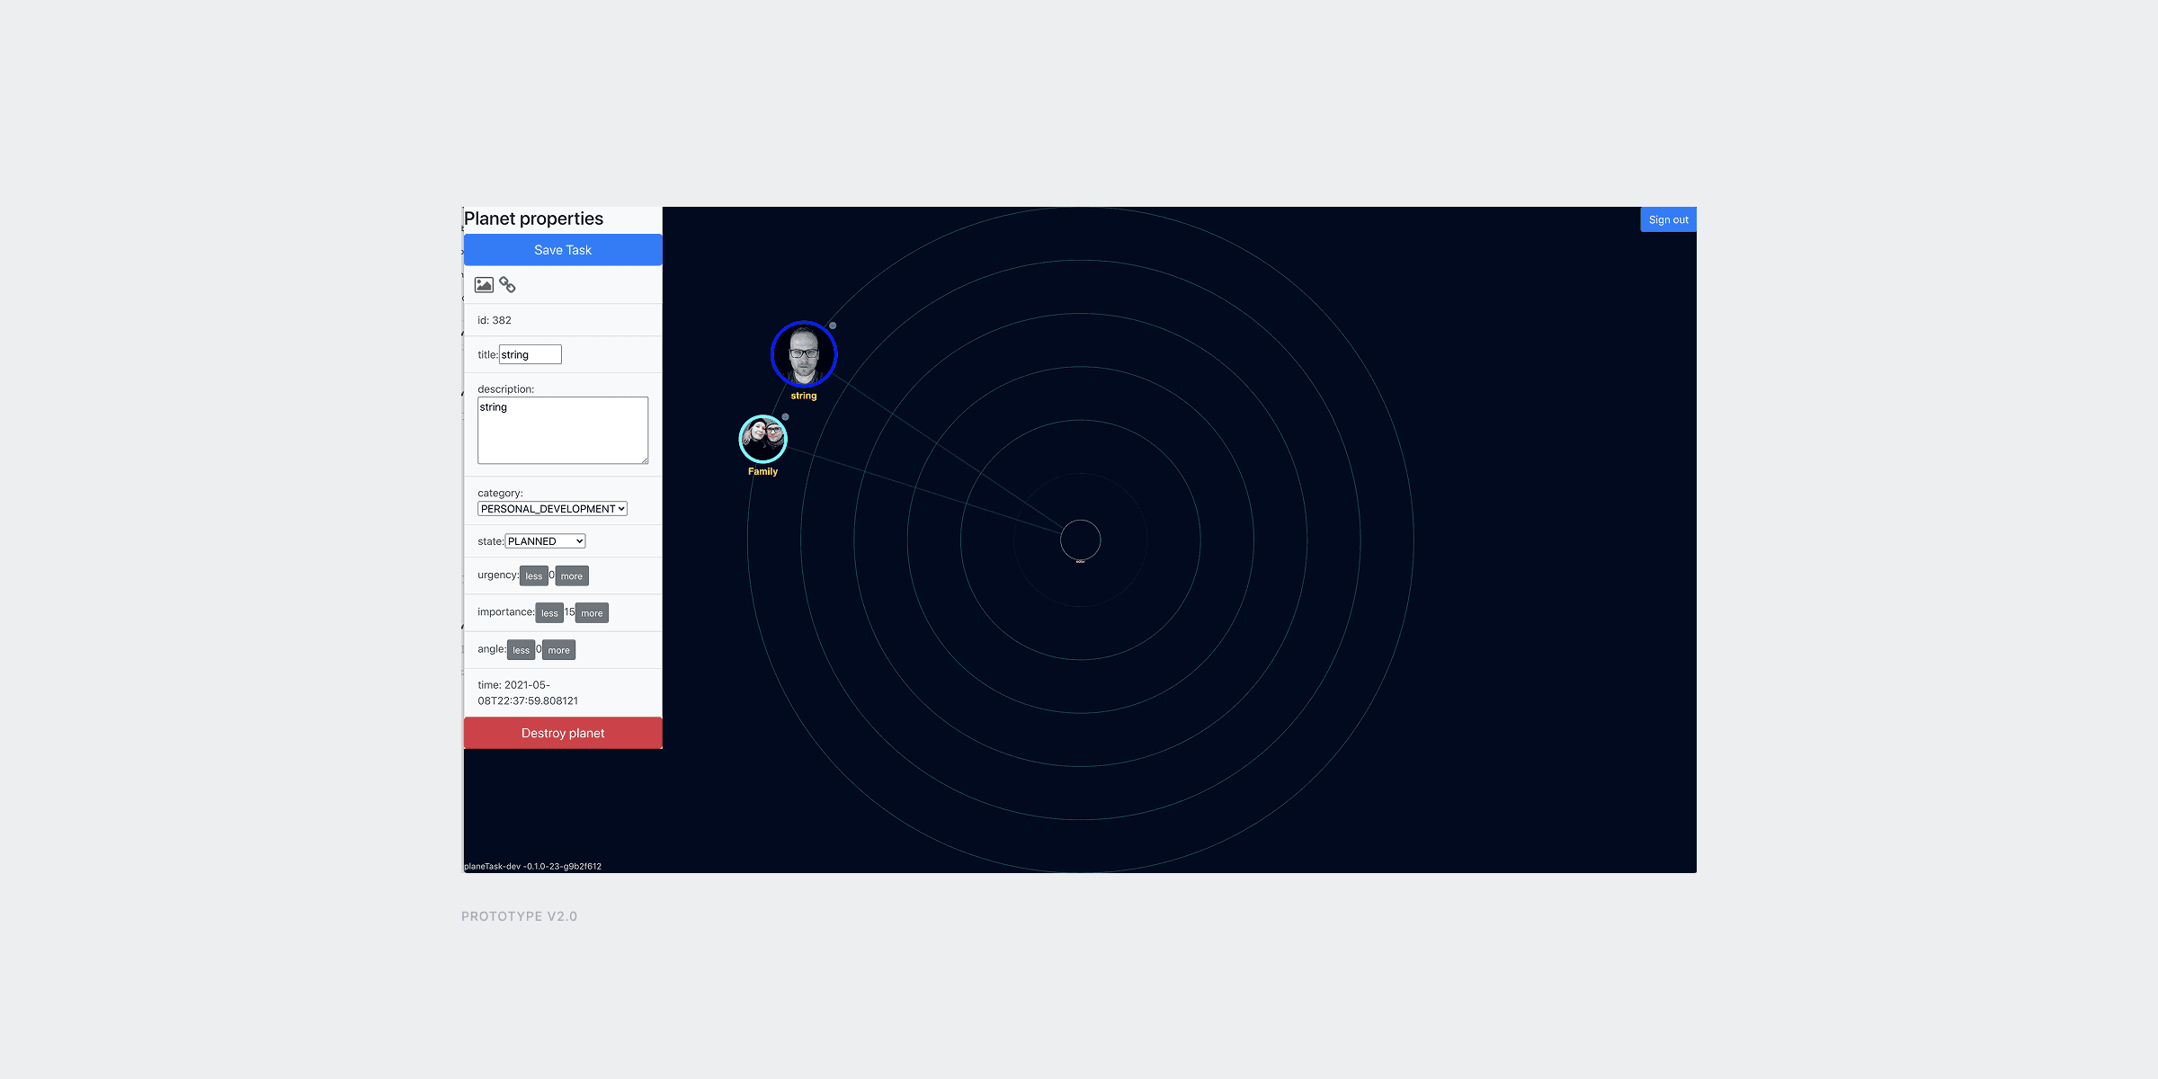2158x1079 pixels.
Task: Open the state PLANNED dropdown
Action: coord(545,541)
